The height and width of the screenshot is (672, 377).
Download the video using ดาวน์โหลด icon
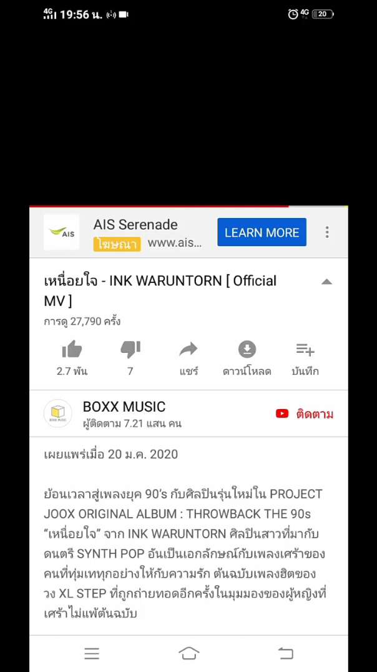[247, 350]
